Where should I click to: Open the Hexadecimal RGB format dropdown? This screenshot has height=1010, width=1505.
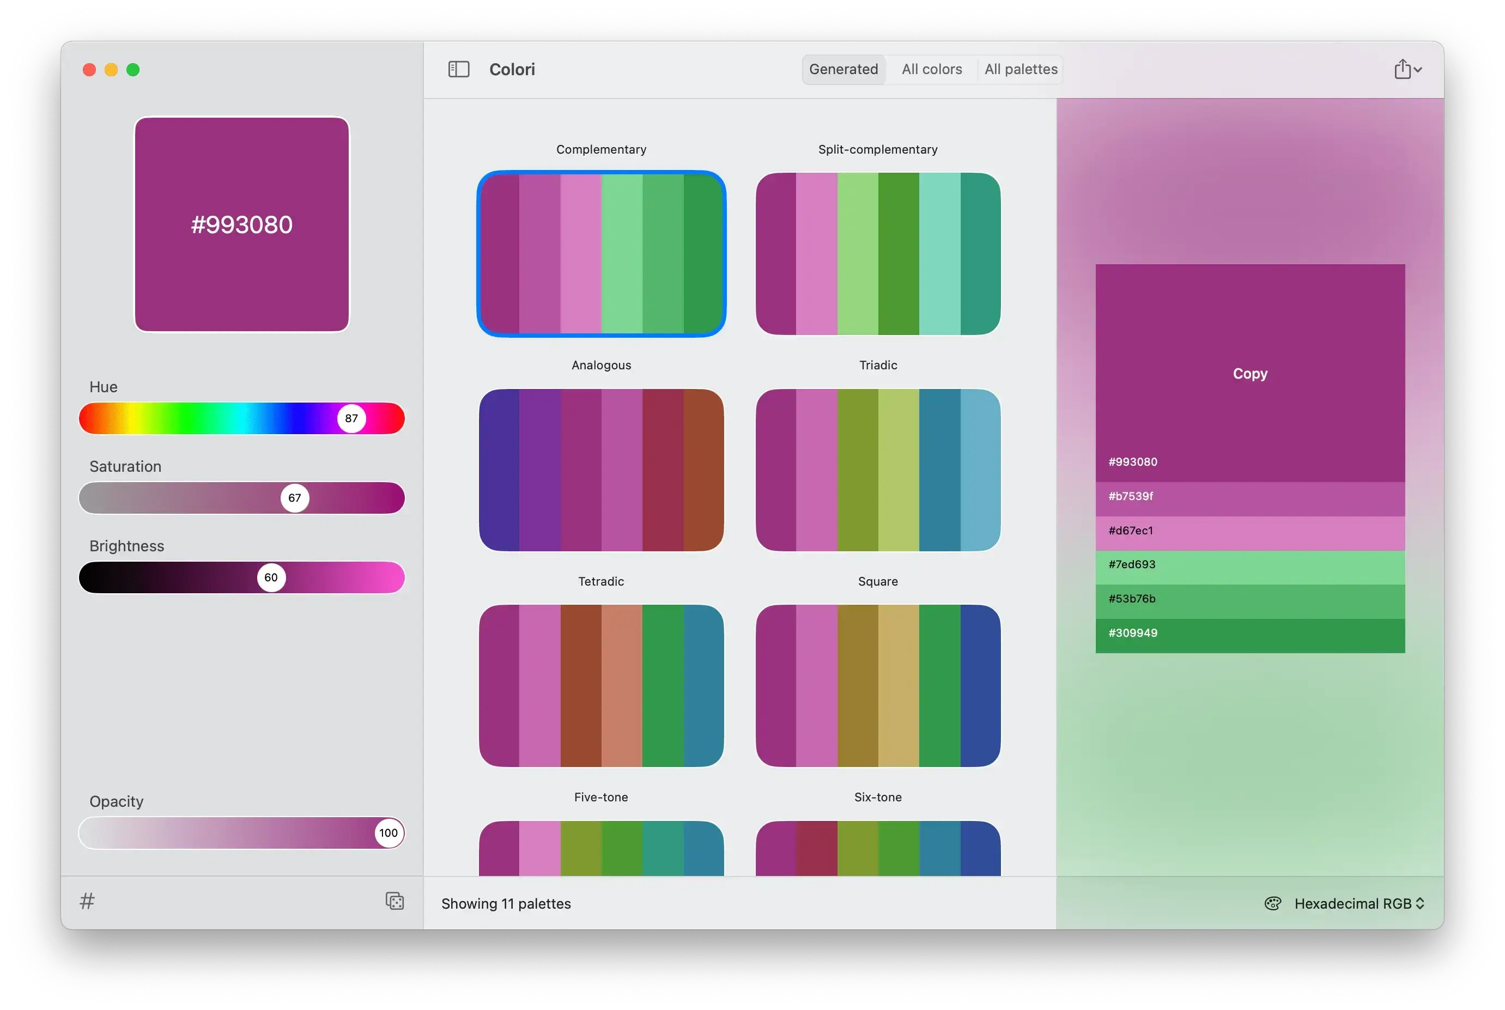[1359, 903]
